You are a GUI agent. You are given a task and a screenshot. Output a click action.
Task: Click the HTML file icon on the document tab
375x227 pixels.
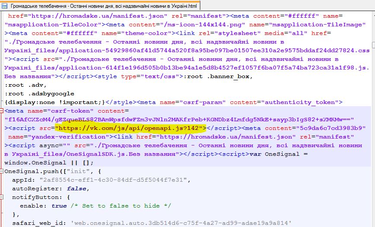click(5, 5)
